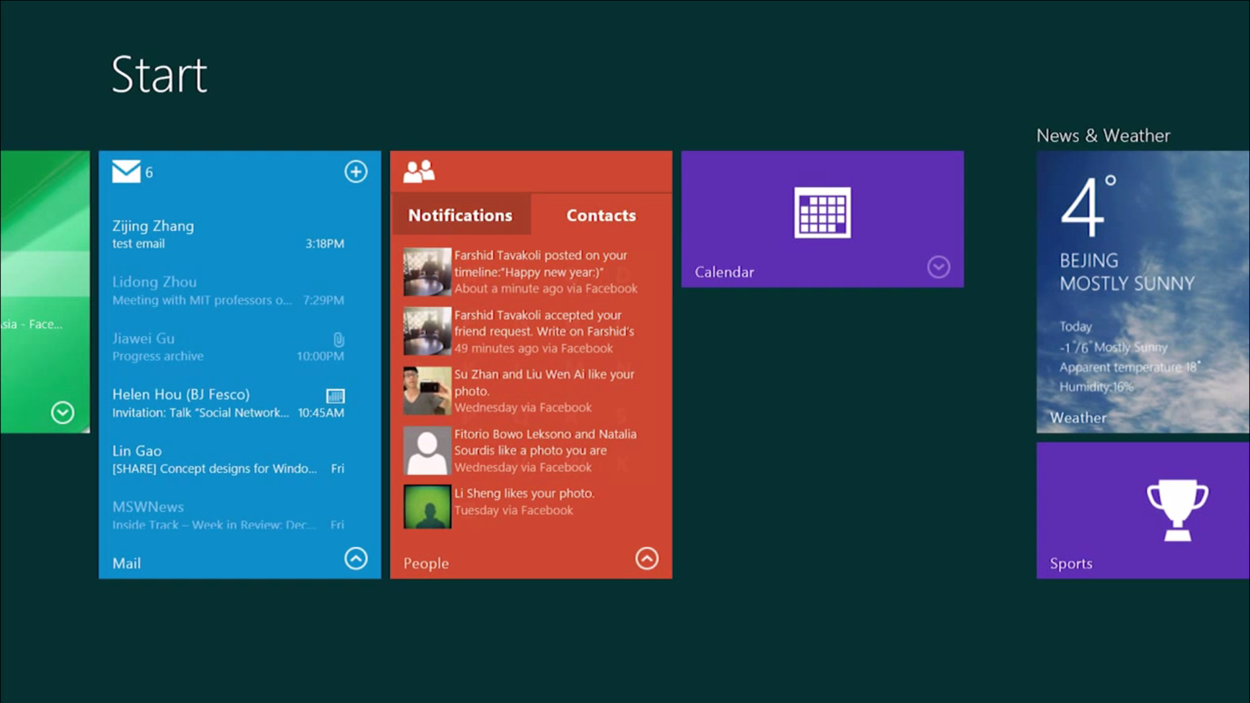Click the News & Weather group header
Viewport: 1250px width, 703px height.
click(x=1103, y=135)
